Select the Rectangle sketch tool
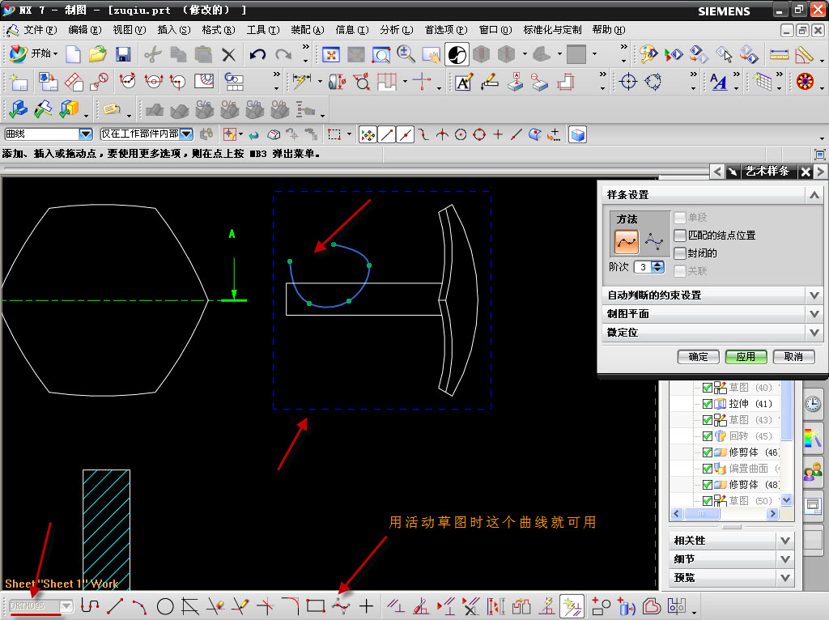Image resolution: width=829 pixels, height=620 pixels. 316,605
